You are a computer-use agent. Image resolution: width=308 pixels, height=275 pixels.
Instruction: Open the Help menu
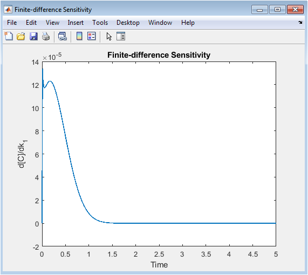pos(188,23)
